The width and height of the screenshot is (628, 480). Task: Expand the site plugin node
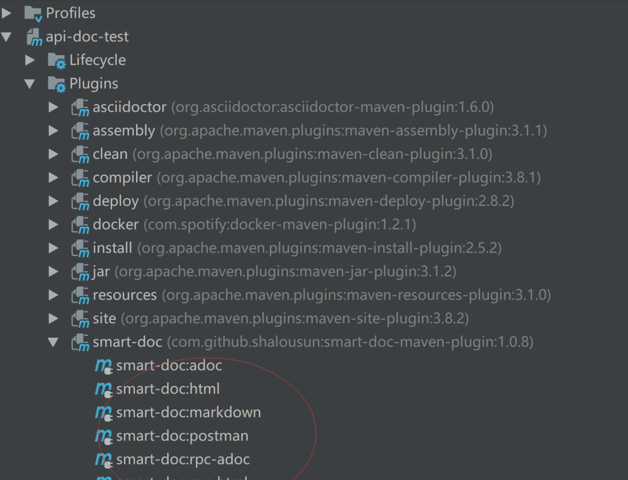(53, 318)
